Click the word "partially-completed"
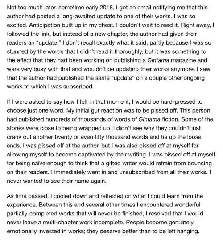This screenshot has height=240, width=223. [32, 214]
